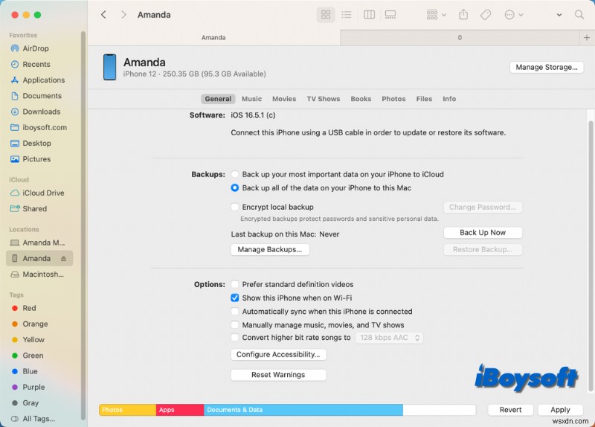The width and height of the screenshot is (595, 427).
Task: Switch to the Music tab
Action: tap(251, 99)
